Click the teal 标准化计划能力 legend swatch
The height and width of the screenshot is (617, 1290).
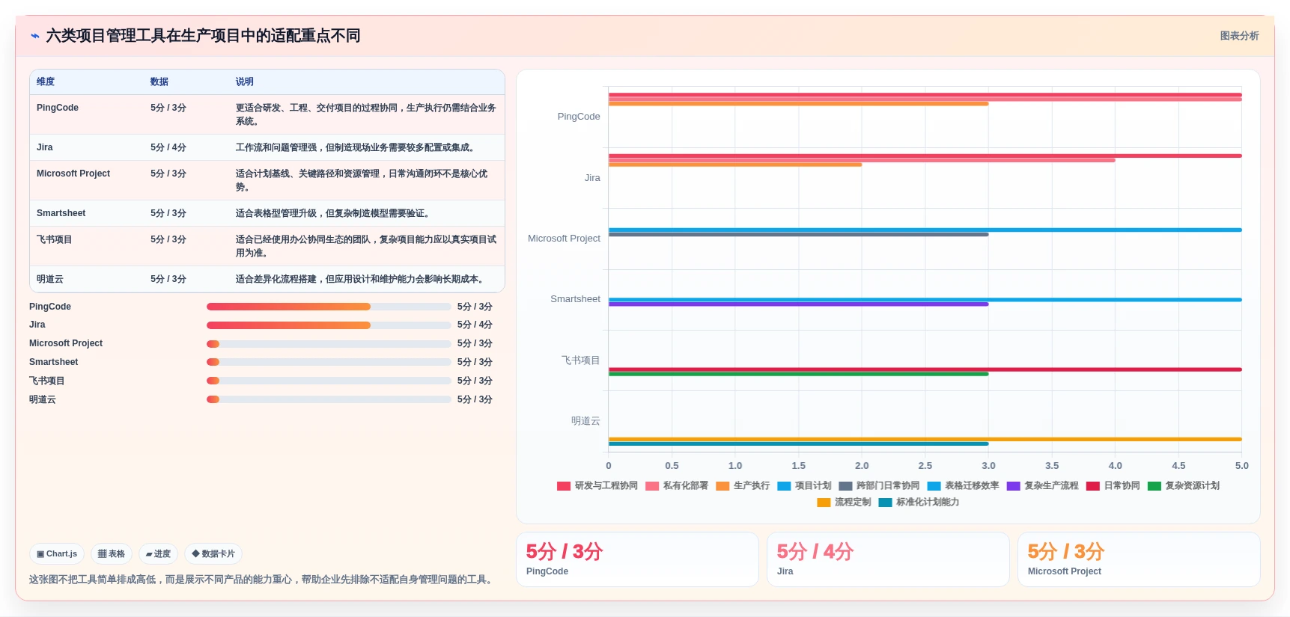(885, 503)
